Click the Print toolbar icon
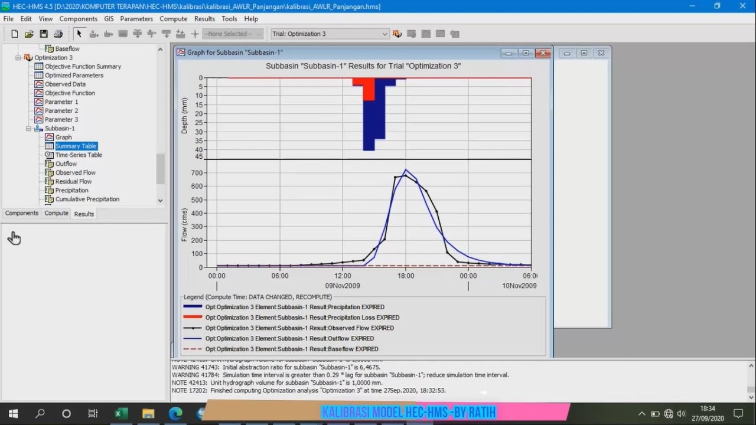756x425 pixels. coord(58,34)
